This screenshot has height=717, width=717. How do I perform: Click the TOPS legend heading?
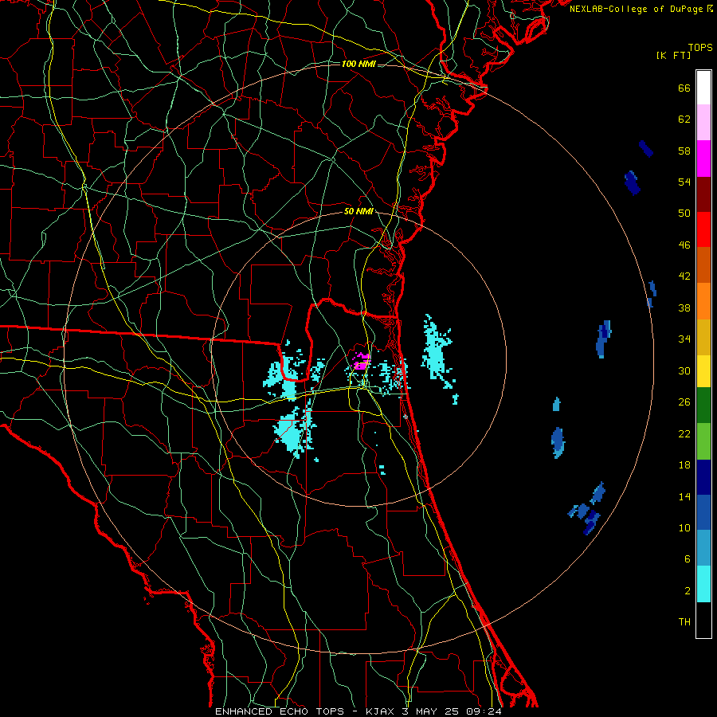(x=700, y=47)
